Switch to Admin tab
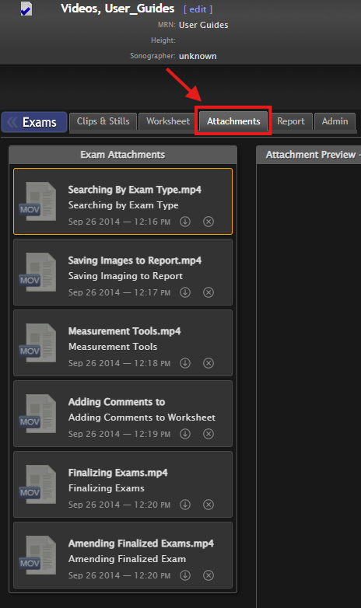The height and width of the screenshot is (608, 361). tap(335, 121)
